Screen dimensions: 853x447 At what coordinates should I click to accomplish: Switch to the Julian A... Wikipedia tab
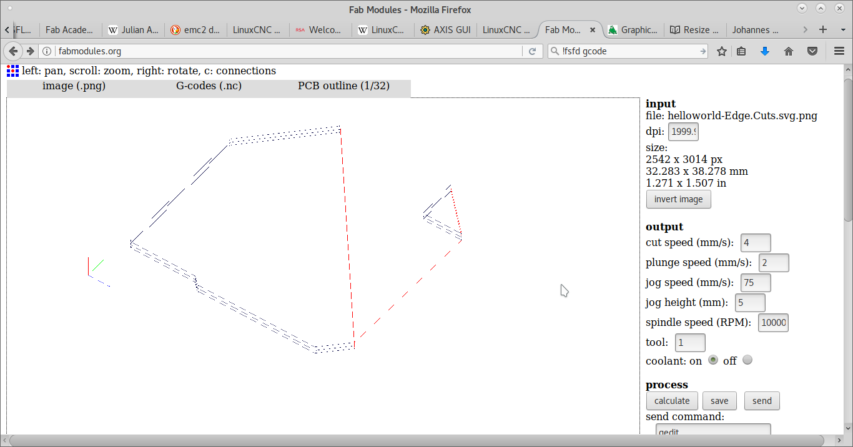coord(133,29)
